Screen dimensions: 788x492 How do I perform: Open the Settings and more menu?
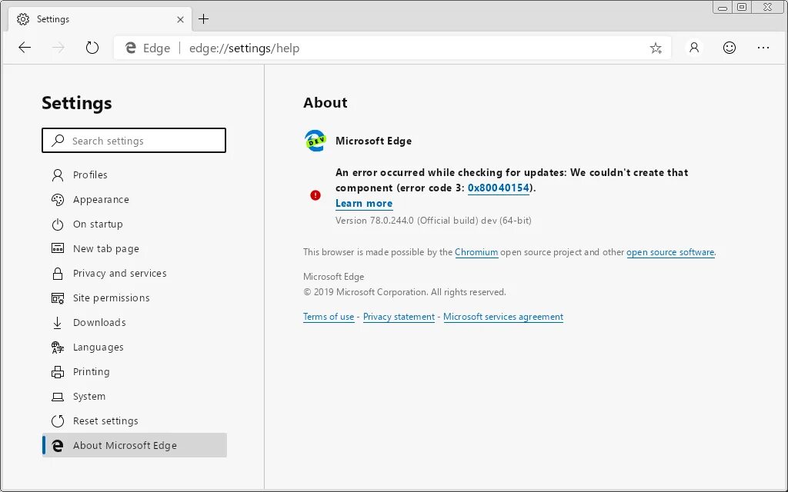pyautogui.click(x=763, y=48)
